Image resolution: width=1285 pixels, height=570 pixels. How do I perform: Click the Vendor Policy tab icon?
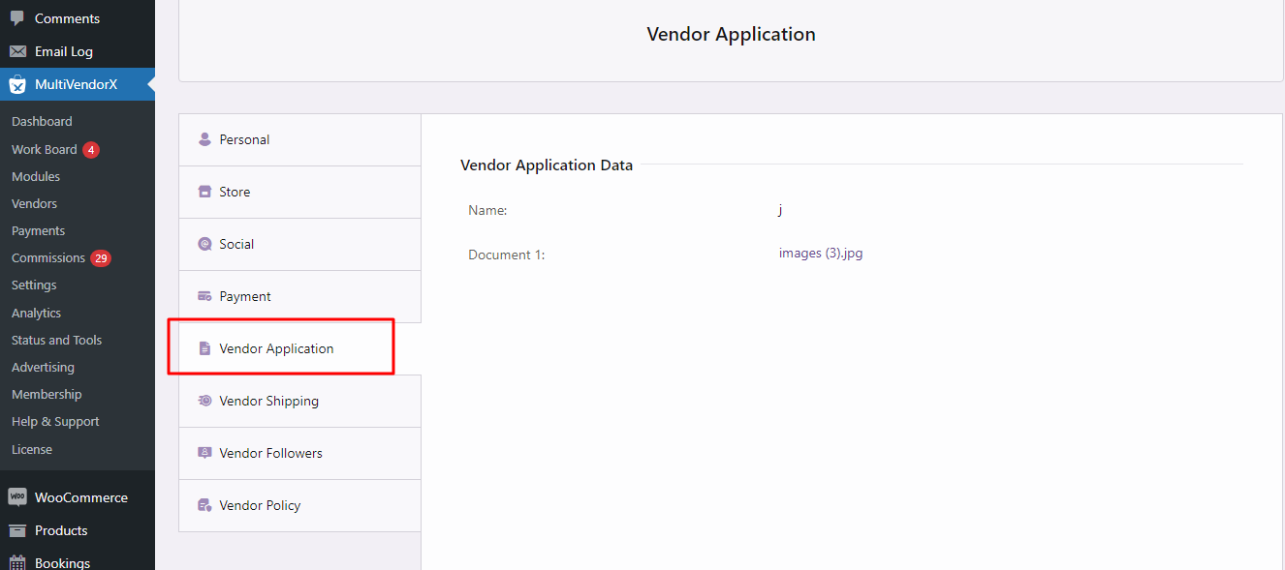click(x=204, y=505)
